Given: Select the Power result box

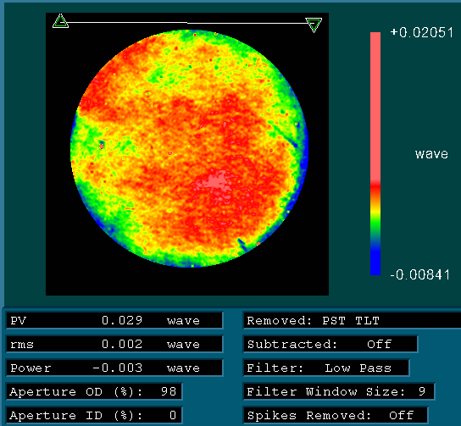Looking at the screenshot, I should pyautogui.click(x=114, y=368).
